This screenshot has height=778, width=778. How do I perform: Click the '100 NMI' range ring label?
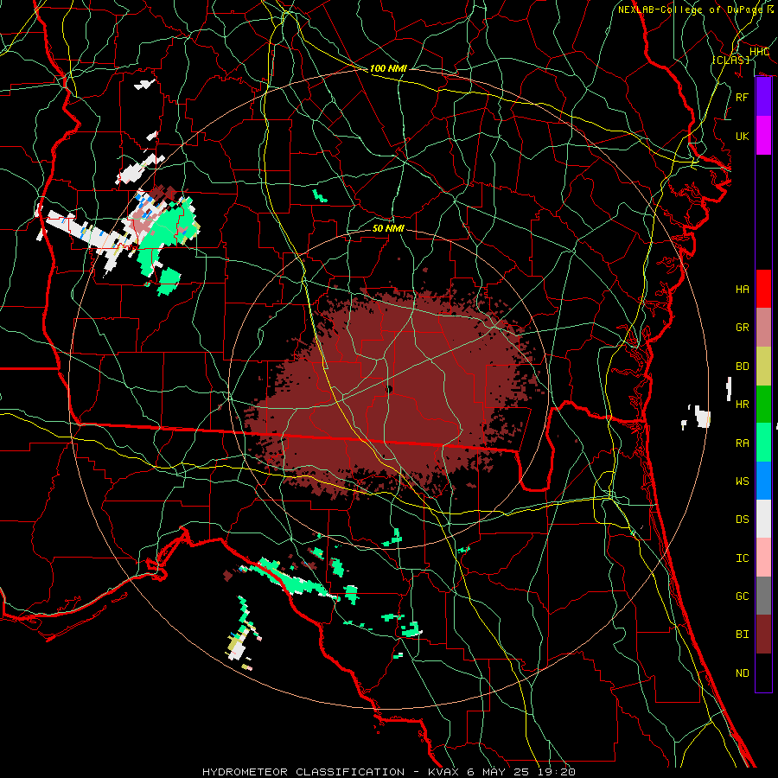tap(388, 68)
